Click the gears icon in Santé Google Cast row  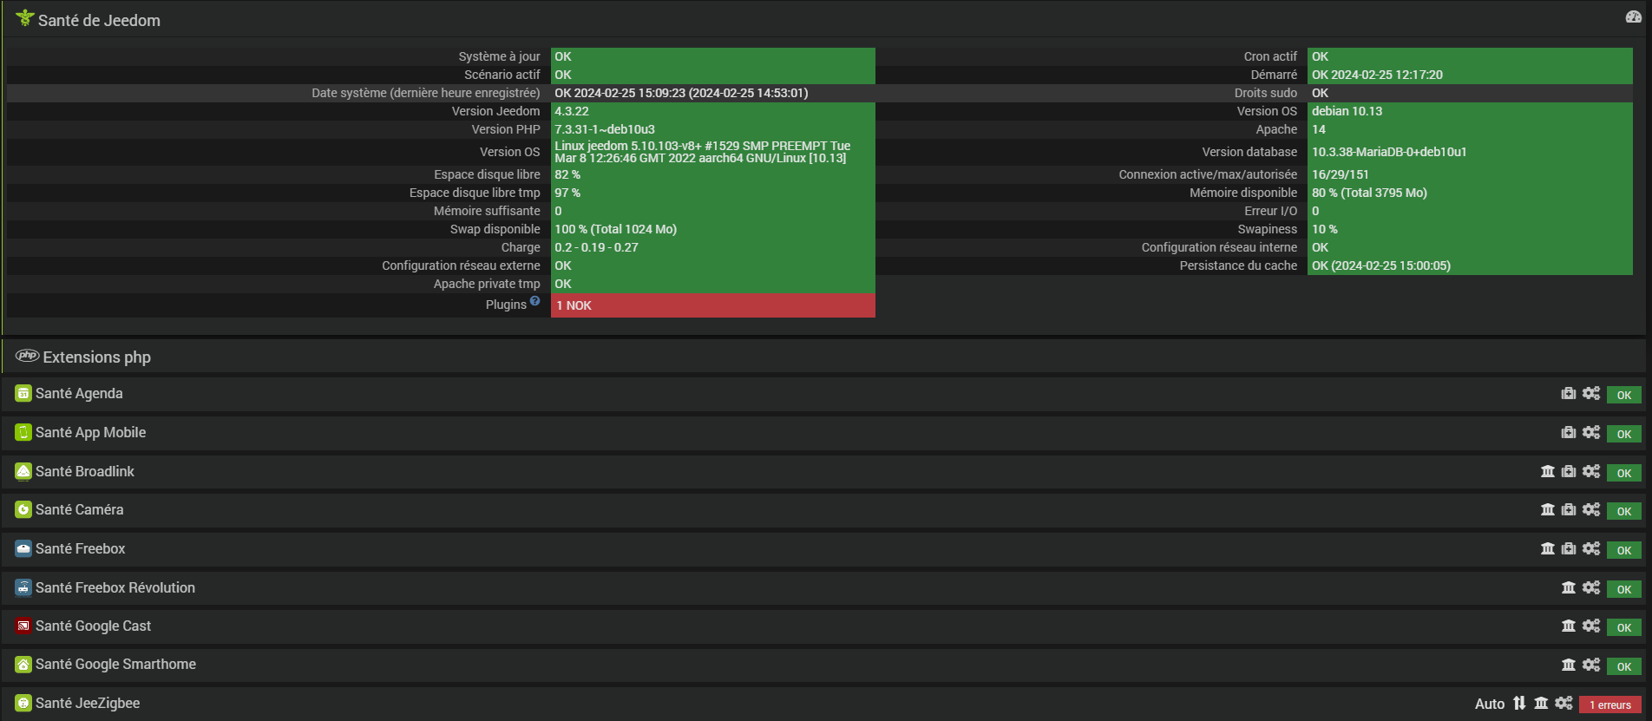[1590, 626]
